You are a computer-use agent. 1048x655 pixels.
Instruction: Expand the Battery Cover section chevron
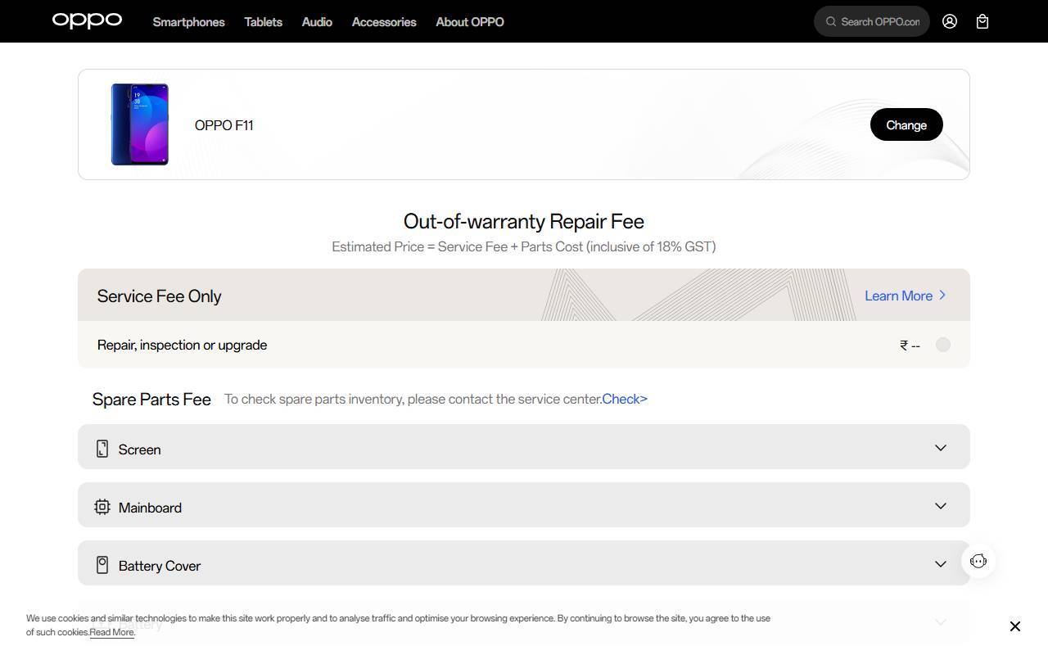coord(941,564)
